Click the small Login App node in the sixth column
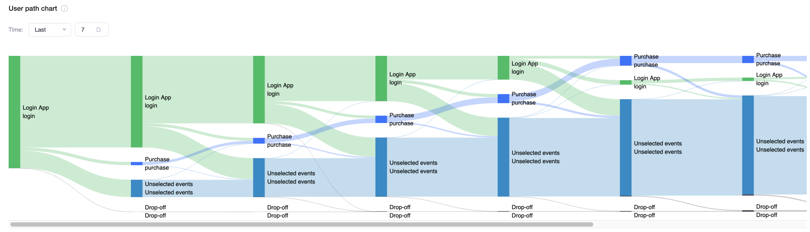810x232 pixels. [x=626, y=82]
